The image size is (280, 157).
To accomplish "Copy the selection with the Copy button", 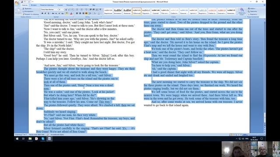I will coord(28,11).
